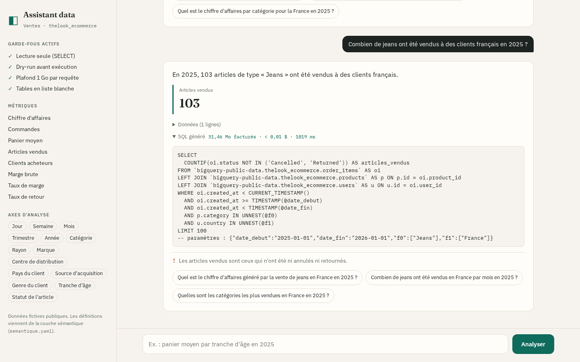Select the Catégorie axis chip
The height and width of the screenshot is (362, 580).
[81, 238]
